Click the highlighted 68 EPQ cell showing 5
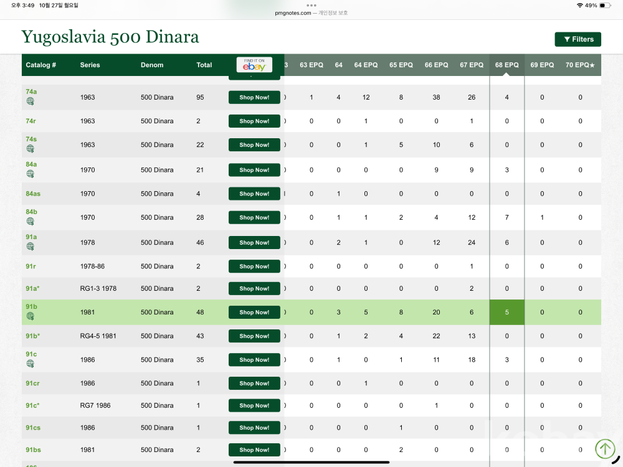623x467 pixels. (x=506, y=312)
